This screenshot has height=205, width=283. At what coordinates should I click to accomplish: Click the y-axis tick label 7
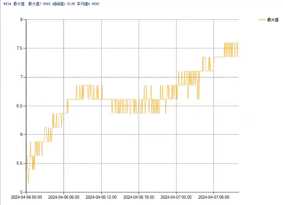click(21, 77)
